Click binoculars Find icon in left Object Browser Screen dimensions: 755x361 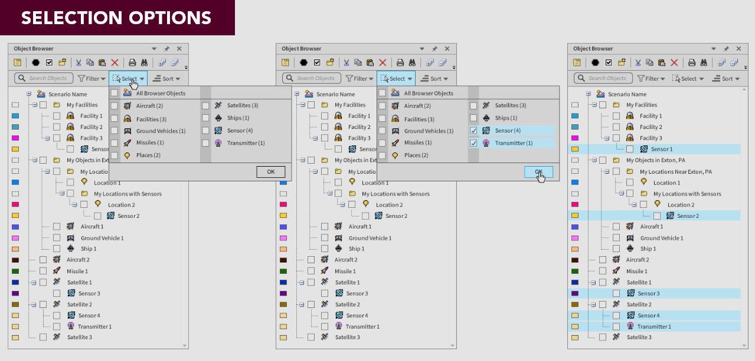click(144, 62)
